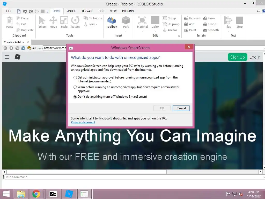Open Chrome from the taskbar
265x199 pixels.
pyautogui.click(x=36, y=194)
